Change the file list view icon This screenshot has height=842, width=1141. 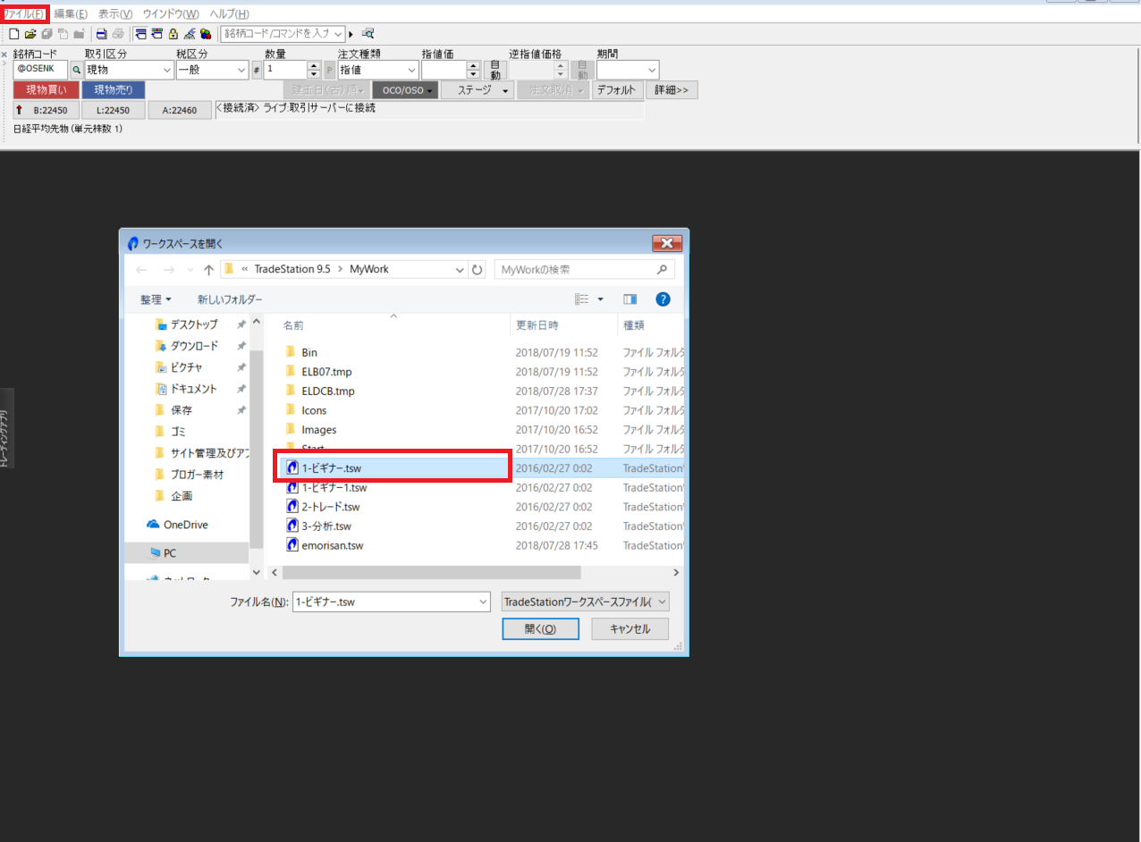coord(582,299)
